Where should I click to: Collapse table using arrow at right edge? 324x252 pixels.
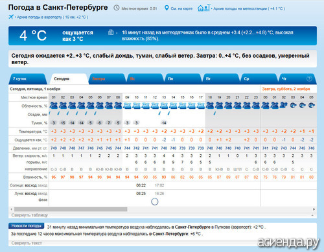click(312, 215)
